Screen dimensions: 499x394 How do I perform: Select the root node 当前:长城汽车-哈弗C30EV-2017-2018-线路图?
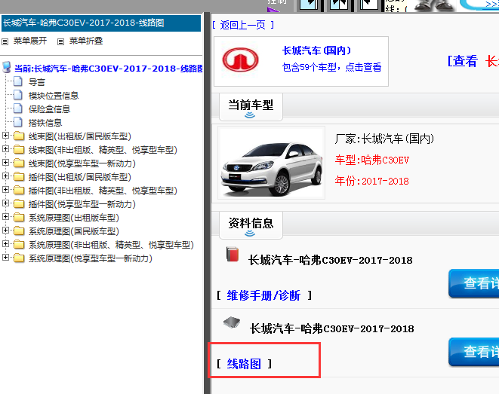[x=108, y=69]
